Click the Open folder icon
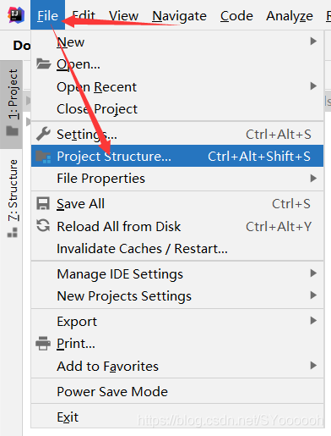331x436 pixels. tap(43, 63)
